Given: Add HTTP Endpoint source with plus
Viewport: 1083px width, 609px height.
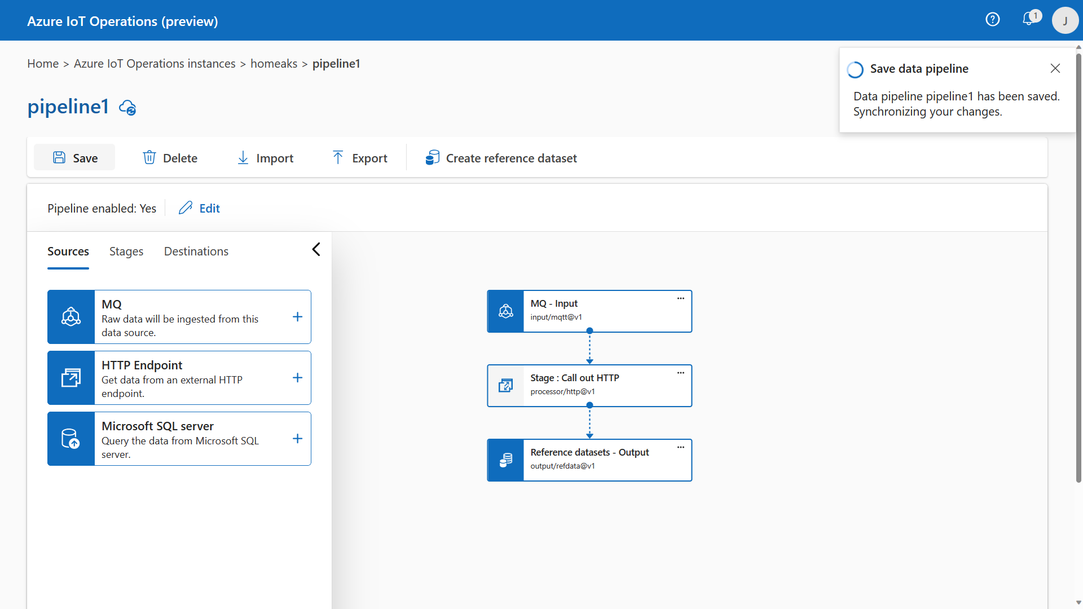Looking at the screenshot, I should tap(298, 378).
